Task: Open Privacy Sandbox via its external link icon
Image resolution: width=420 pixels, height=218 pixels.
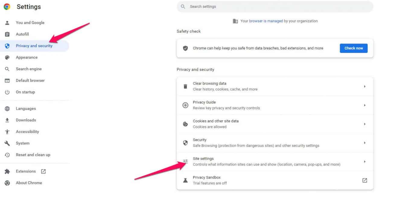Action: tap(364, 180)
